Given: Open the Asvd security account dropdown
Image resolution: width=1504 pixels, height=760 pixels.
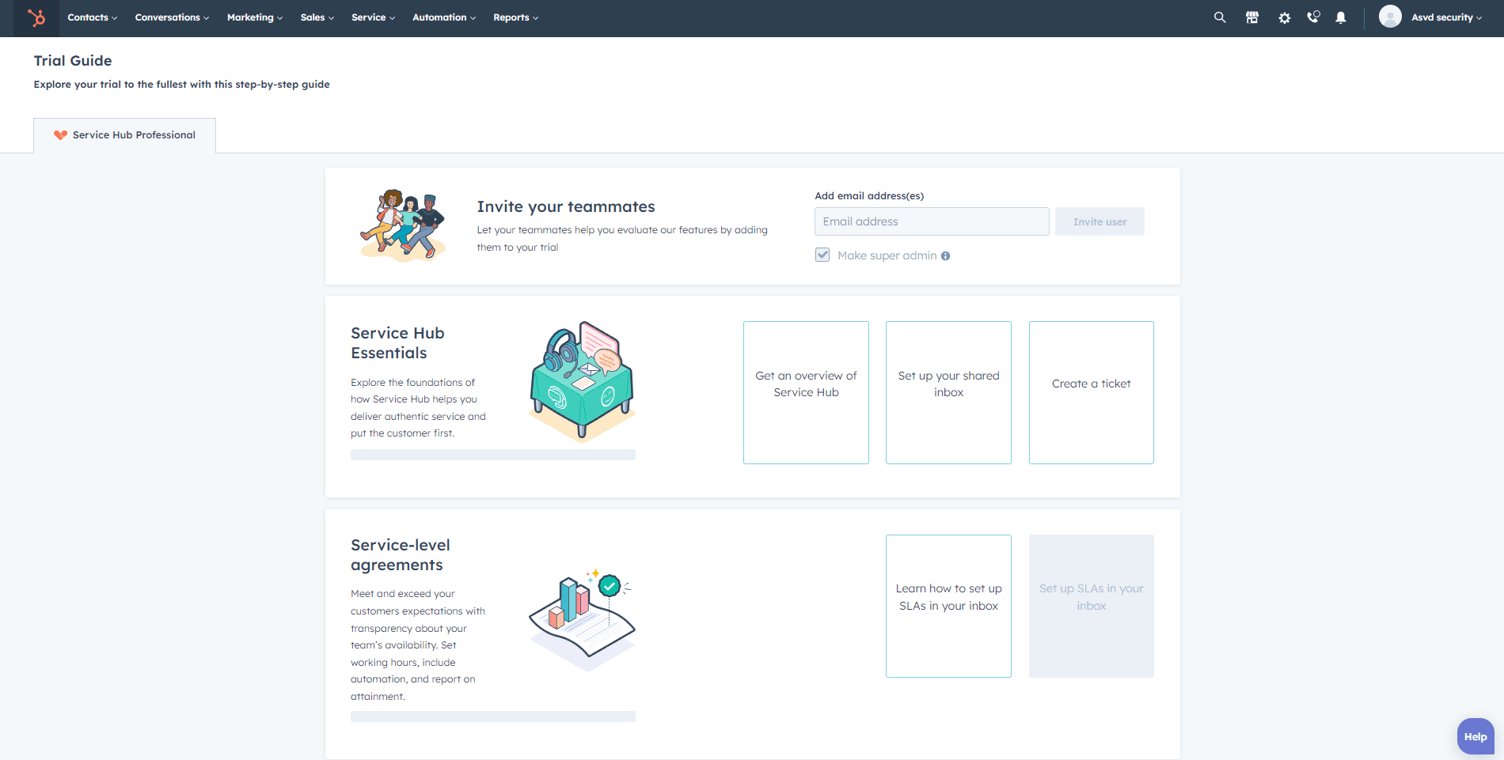Looking at the screenshot, I should pyautogui.click(x=1446, y=17).
